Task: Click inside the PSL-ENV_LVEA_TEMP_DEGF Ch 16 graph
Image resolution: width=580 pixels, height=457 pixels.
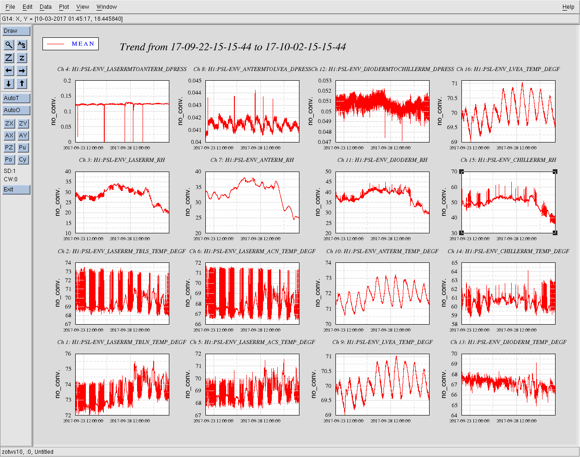Action: coord(508,111)
